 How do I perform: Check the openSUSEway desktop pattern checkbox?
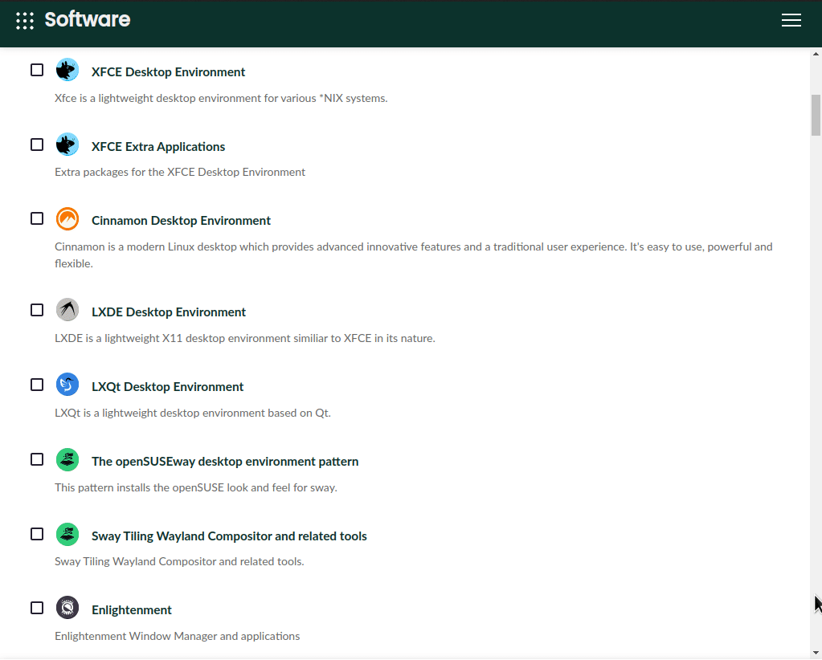point(37,459)
